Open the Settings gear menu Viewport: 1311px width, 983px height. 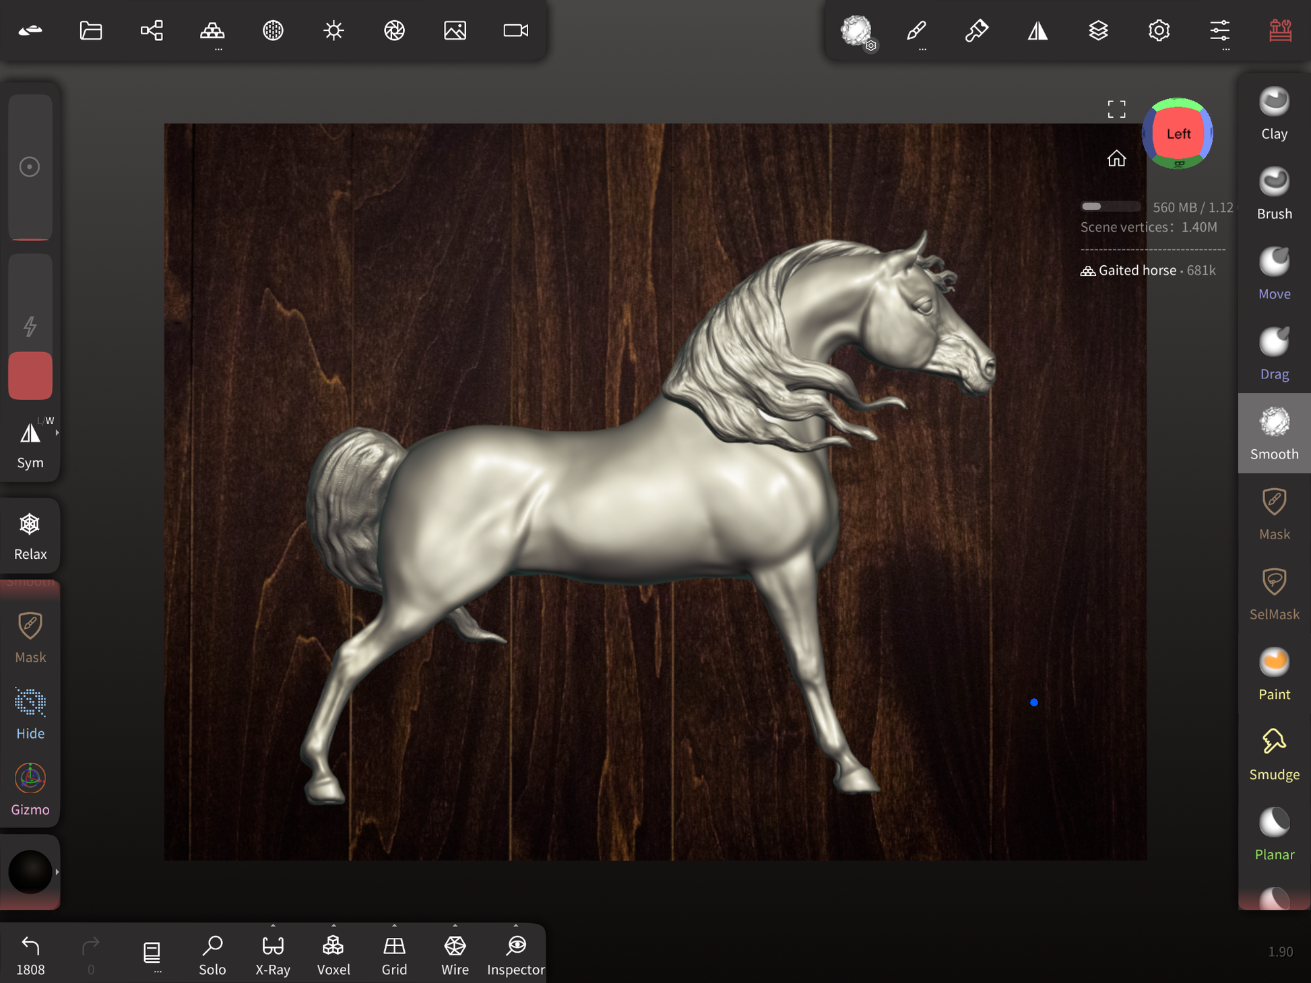(1159, 30)
